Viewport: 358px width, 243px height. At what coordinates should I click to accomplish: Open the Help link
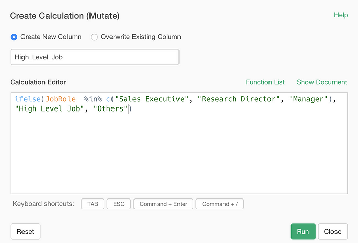pos(341,15)
